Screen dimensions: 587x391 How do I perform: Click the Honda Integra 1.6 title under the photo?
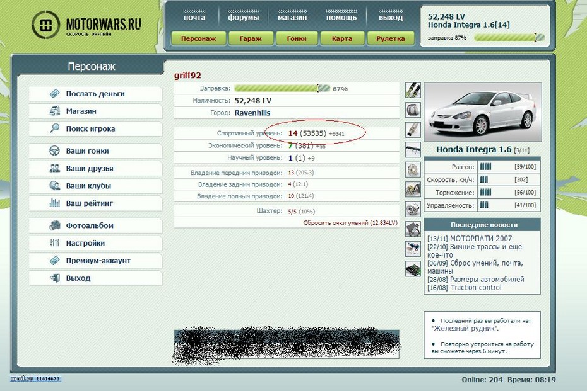click(474, 149)
